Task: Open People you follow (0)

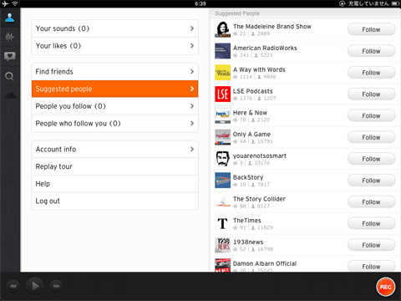Action: (114, 106)
